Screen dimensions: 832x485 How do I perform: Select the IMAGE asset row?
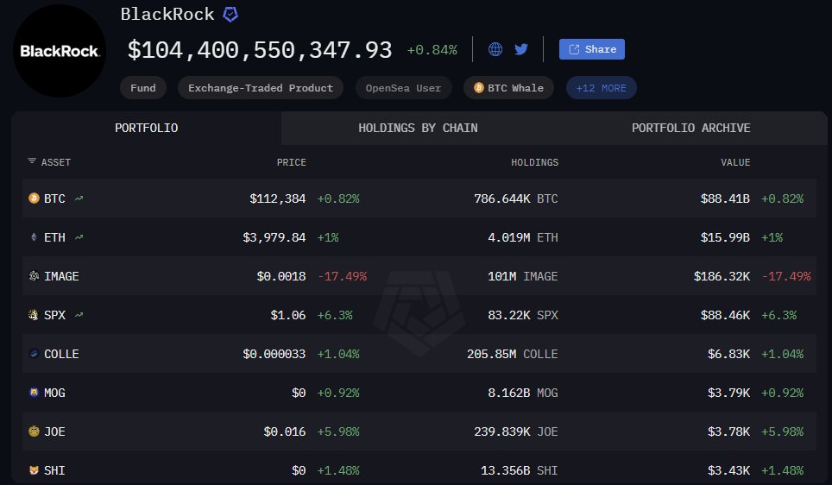coord(414,276)
